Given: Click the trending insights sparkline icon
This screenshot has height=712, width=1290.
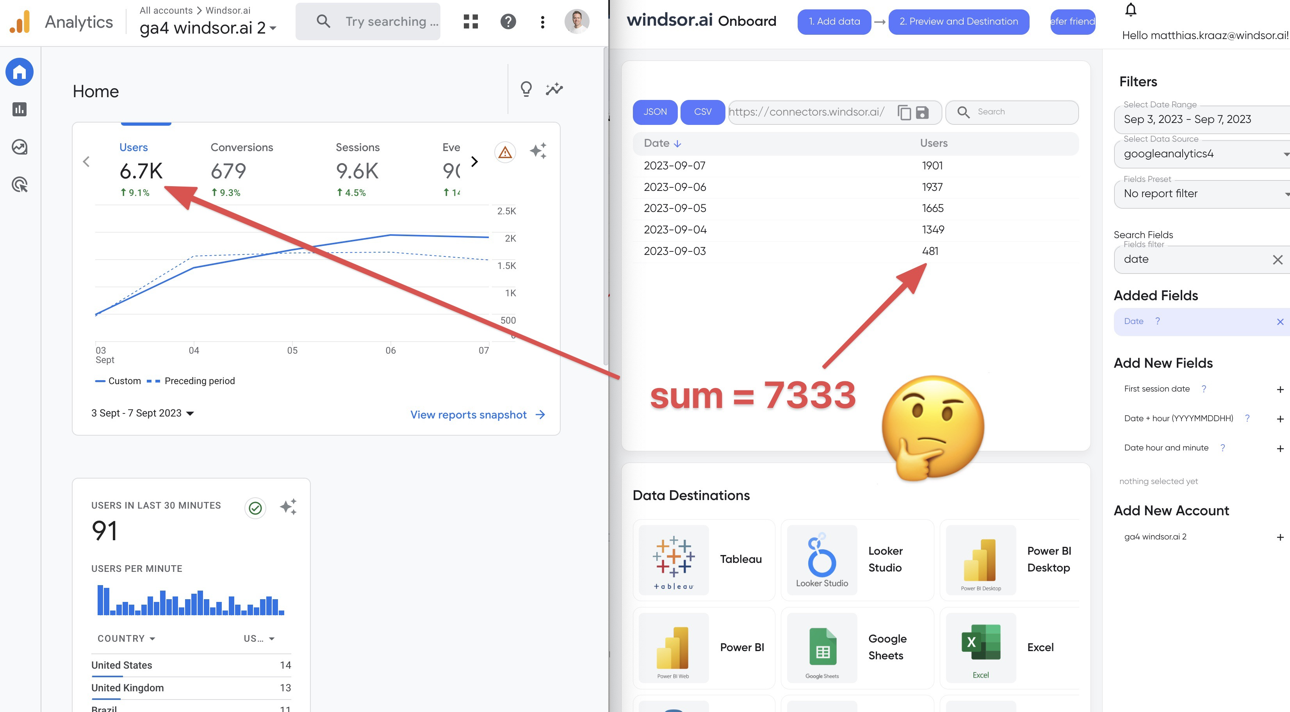Looking at the screenshot, I should (554, 89).
